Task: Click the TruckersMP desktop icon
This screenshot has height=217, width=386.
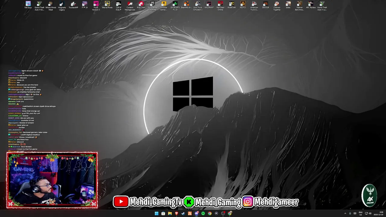Action: coord(73,5)
